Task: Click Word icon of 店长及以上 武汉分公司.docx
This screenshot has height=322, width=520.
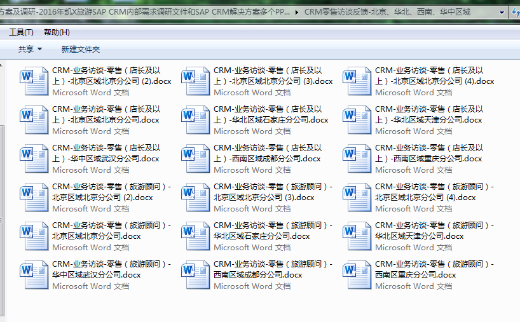Action: coord(34,159)
